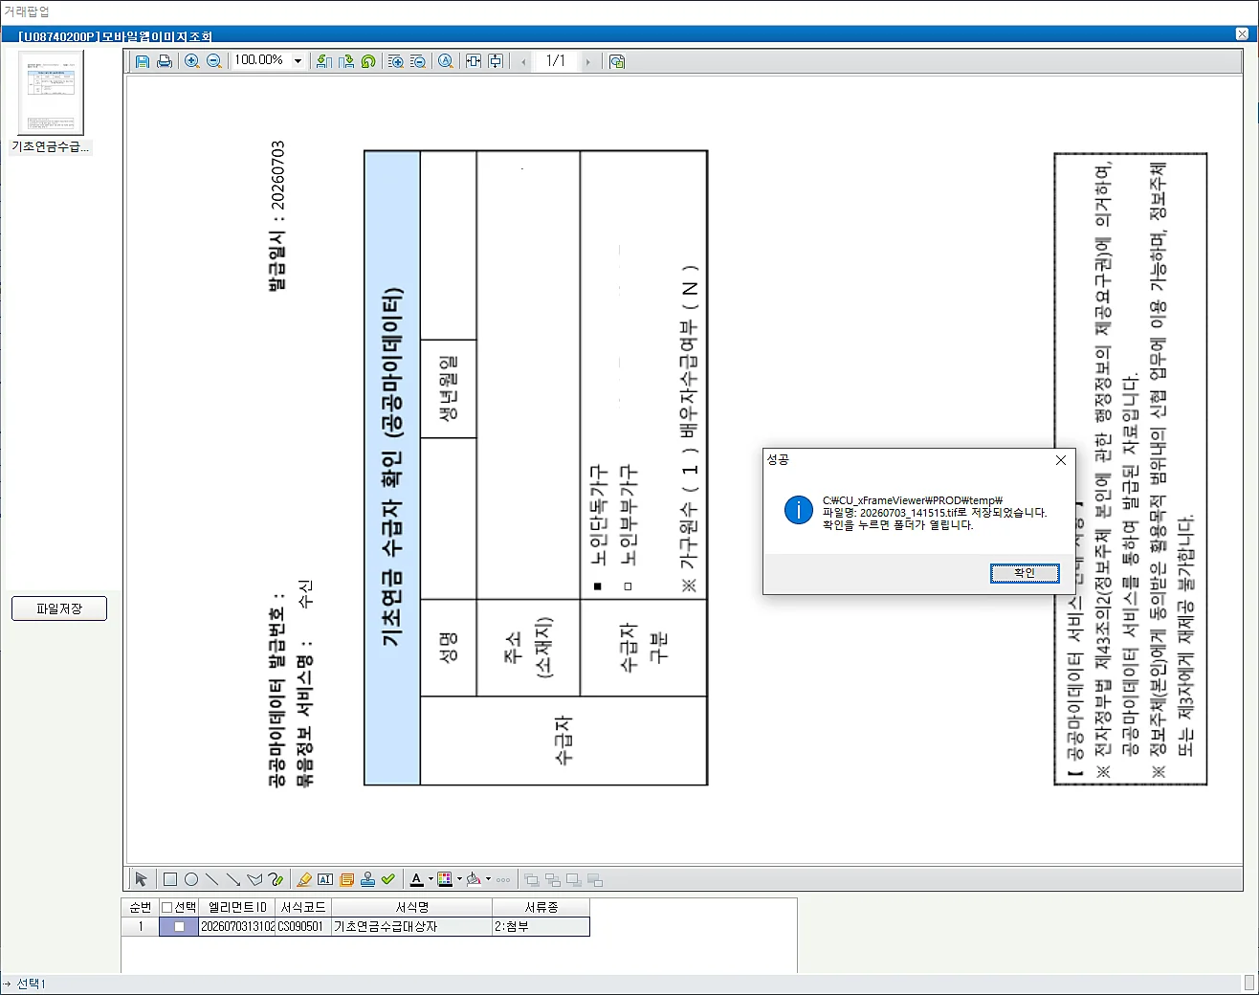Open the 100.00% zoom level dropdown
This screenshot has height=995, width=1259.
click(298, 61)
